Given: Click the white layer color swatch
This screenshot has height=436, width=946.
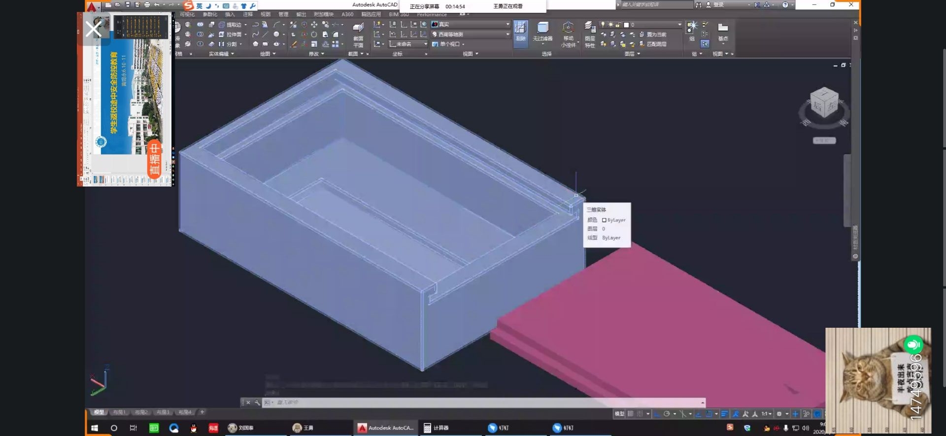Looking at the screenshot, I should click(x=626, y=25).
